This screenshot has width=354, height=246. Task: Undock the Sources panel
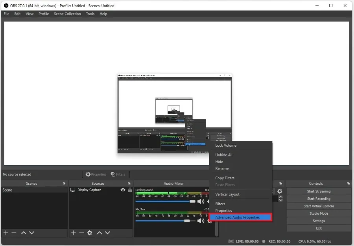[x=129, y=184]
